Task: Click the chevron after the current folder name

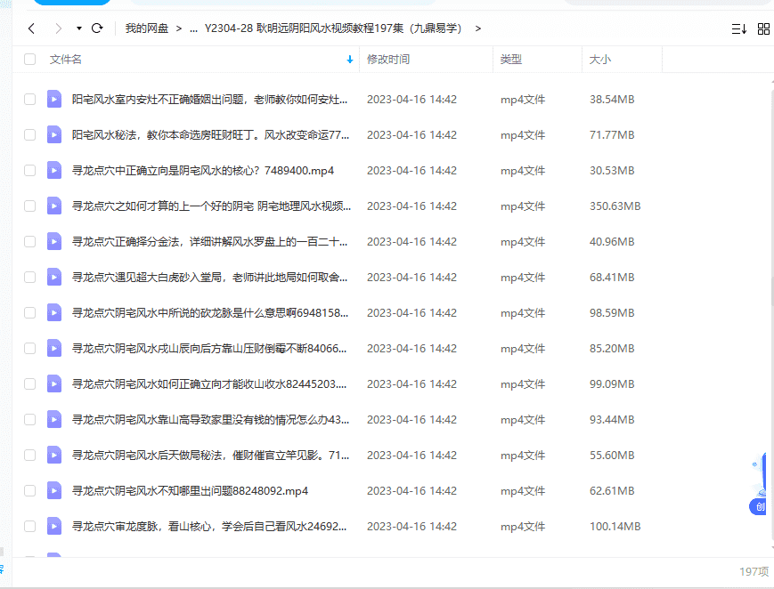Action: (x=478, y=28)
